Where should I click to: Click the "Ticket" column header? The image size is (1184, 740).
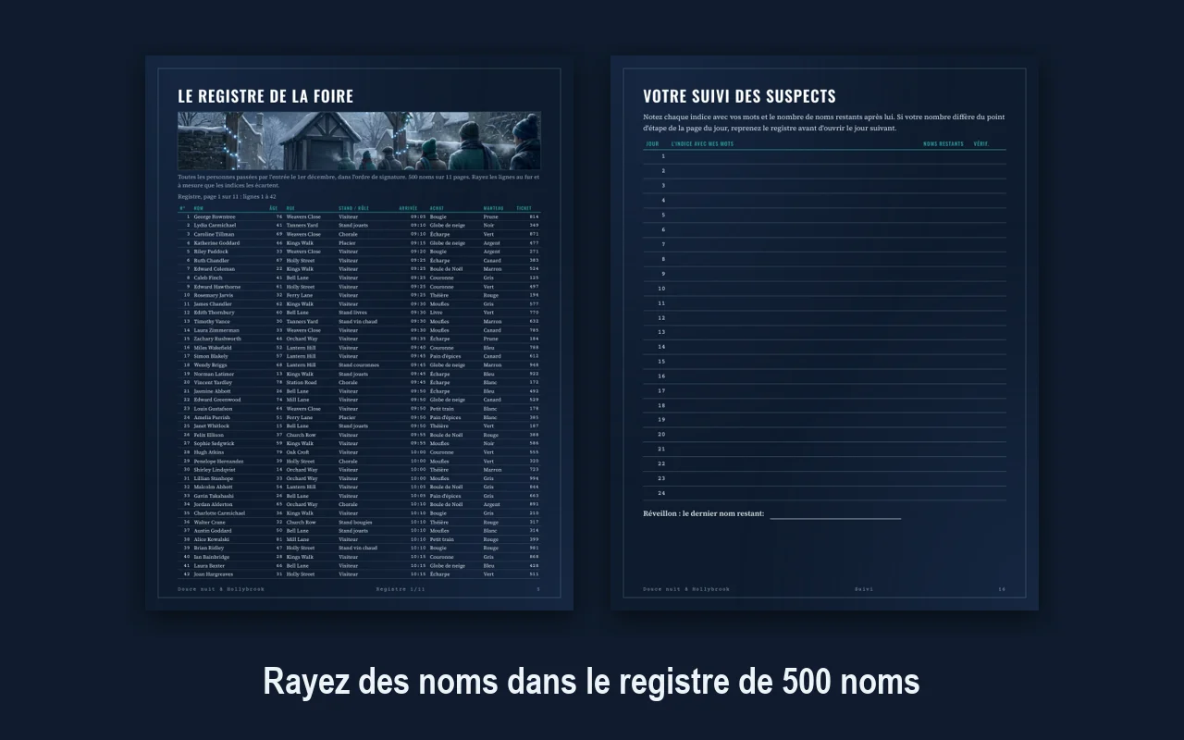pos(524,208)
